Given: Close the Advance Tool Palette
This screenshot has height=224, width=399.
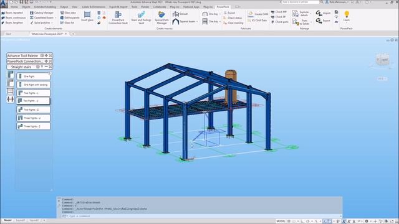Looking at the screenshot, I should click(x=50, y=55).
